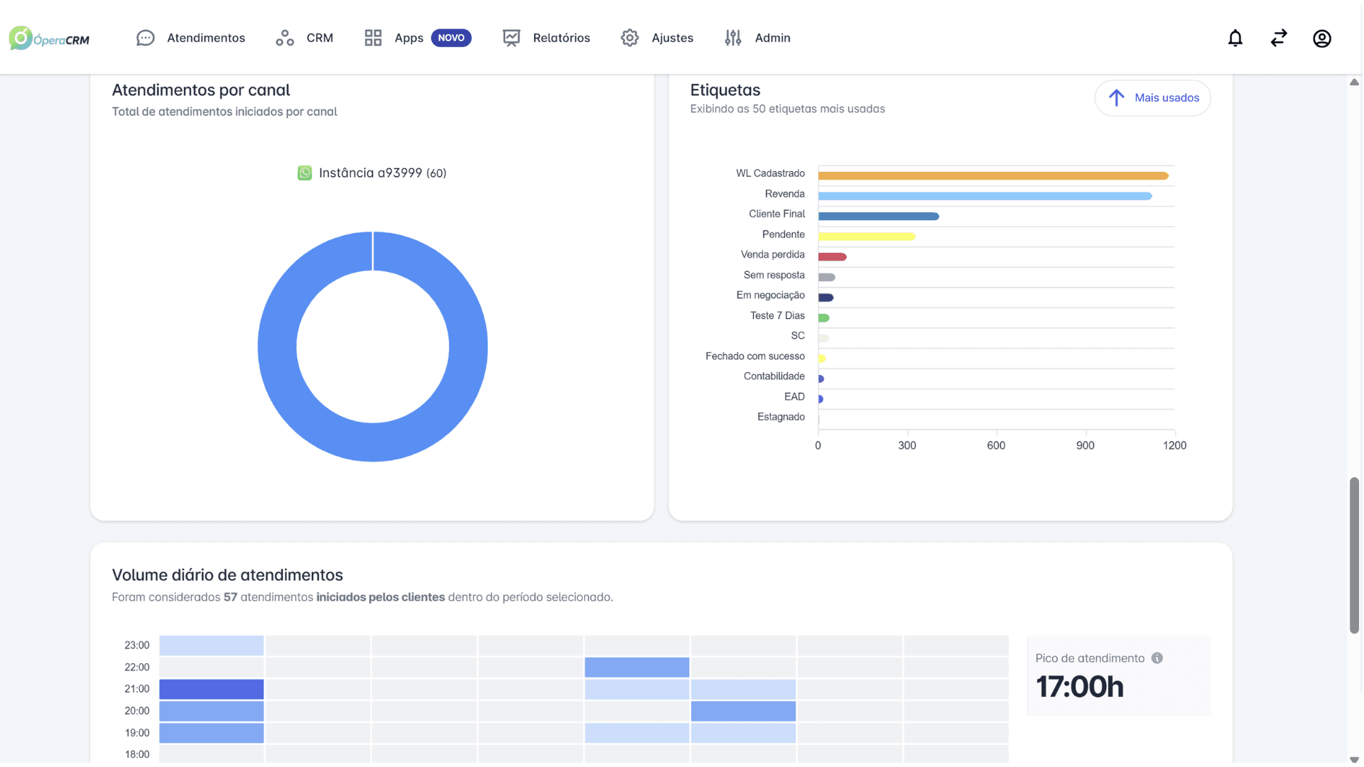Click the CRM nodes icon
The image size is (1364, 767).
coord(285,38)
